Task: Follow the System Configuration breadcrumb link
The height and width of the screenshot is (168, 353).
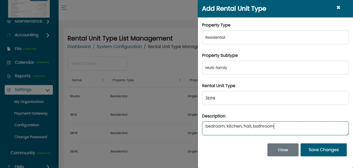Action: [x=119, y=47]
